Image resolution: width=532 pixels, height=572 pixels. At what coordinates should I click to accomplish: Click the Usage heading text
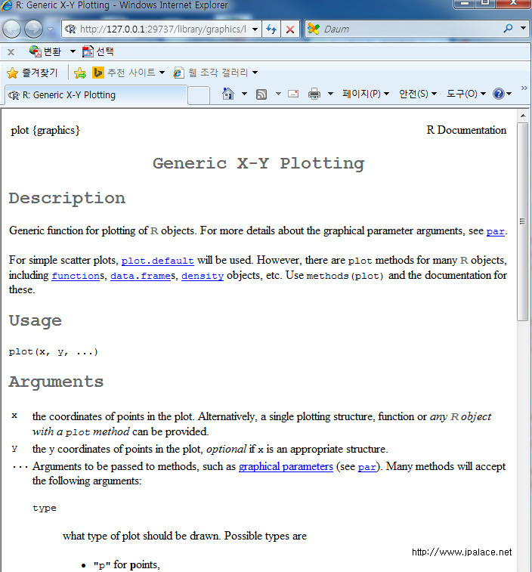(x=36, y=320)
